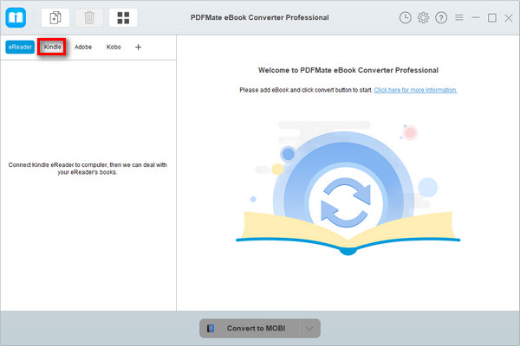Switch to the Kobo tab
Image resolution: width=520 pixels, height=346 pixels.
pos(114,47)
